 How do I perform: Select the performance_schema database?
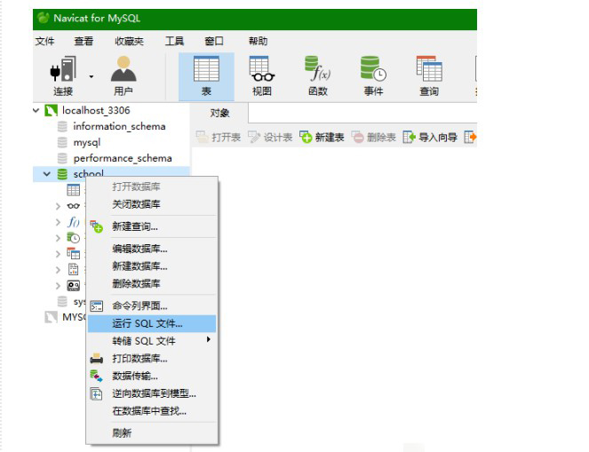[x=123, y=158]
